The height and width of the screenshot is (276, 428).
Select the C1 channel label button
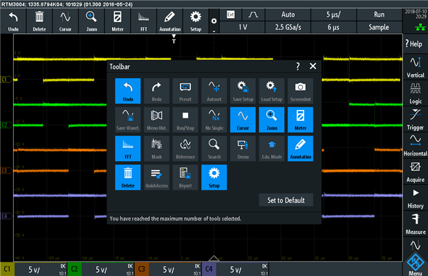[x=7, y=269]
